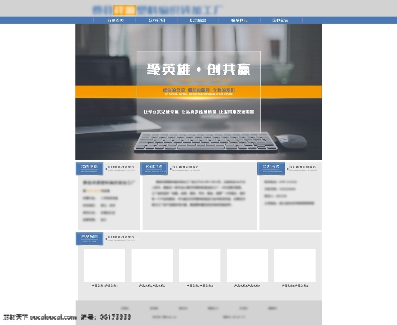
Task: Open the product thumbnail above 产品名称3
Action: 200,265
